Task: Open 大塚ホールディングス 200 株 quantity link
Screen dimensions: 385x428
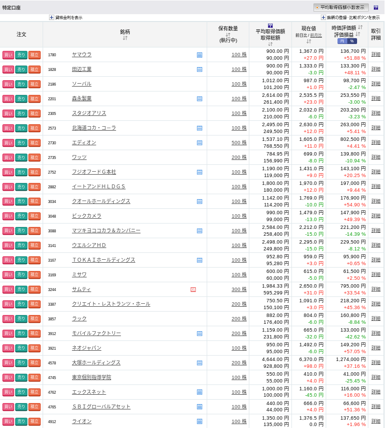Action: pos(239,363)
